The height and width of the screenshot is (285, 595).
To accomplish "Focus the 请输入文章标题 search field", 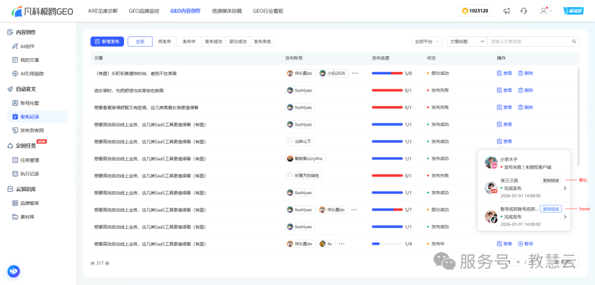I will click(x=529, y=42).
